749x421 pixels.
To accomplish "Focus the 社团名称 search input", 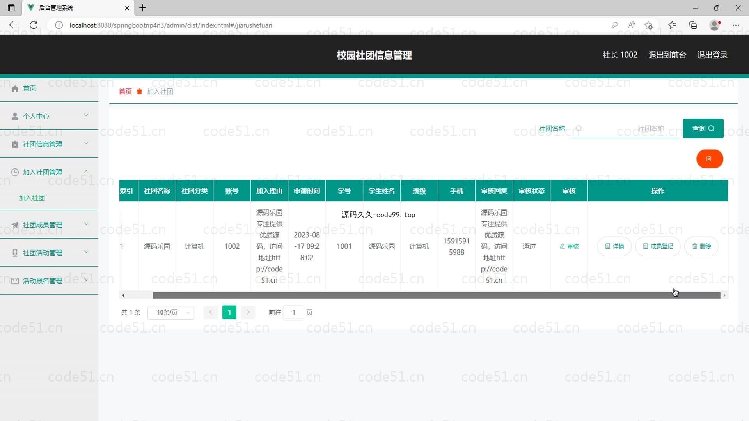I will [624, 128].
